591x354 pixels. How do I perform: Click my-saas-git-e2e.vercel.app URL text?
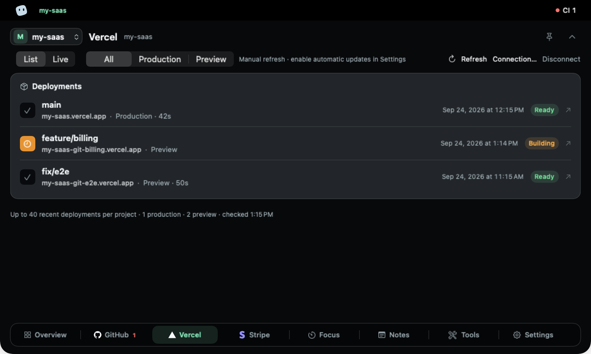pos(87,183)
